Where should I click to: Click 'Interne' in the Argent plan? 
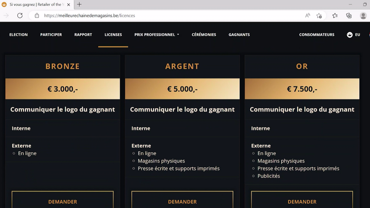[x=141, y=128]
